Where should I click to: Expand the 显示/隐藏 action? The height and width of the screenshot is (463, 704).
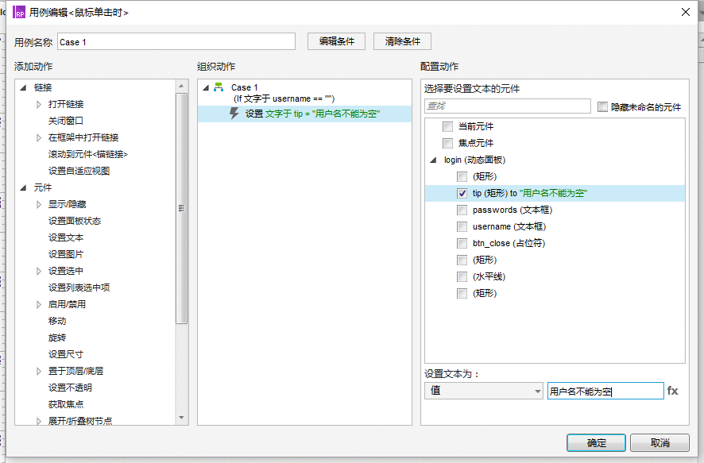tap(39, 205)
